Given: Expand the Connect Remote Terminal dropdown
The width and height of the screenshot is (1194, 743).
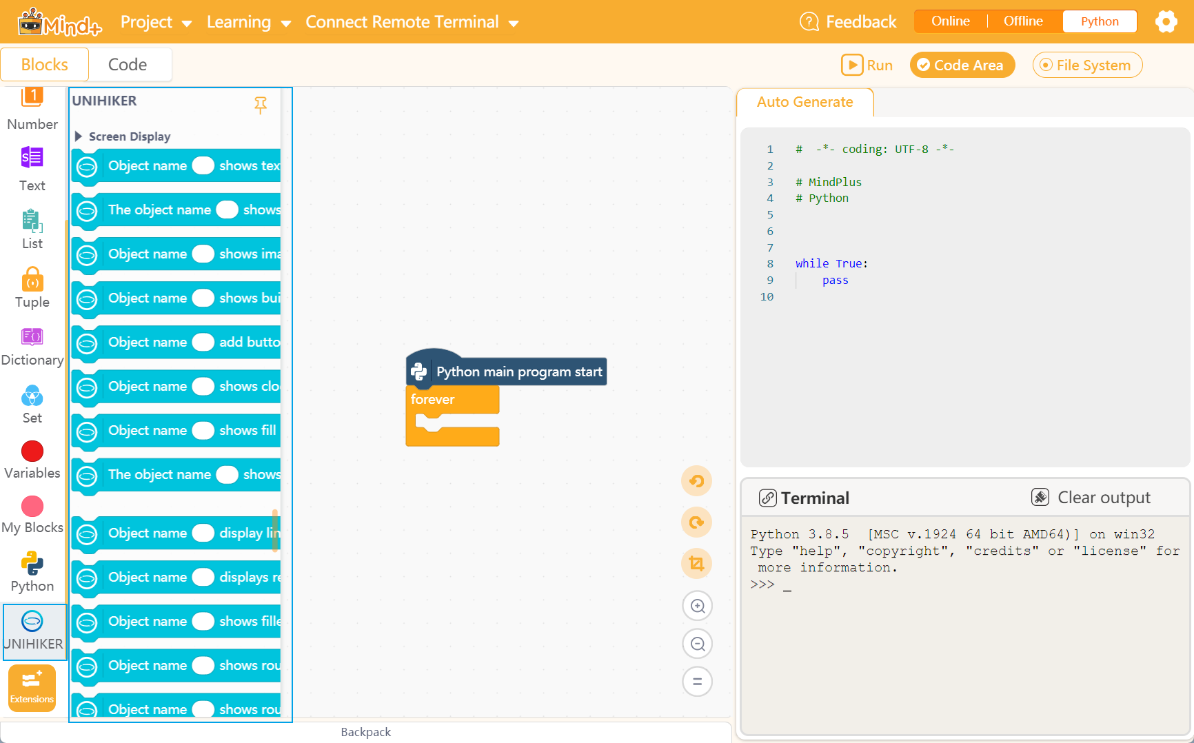Looking at the screenshot, I should [412, 21].
